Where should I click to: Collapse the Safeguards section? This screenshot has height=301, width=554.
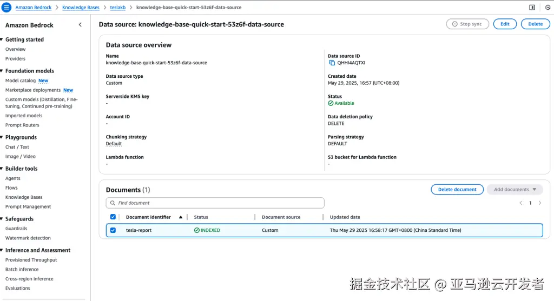click(x=2, y=219)
